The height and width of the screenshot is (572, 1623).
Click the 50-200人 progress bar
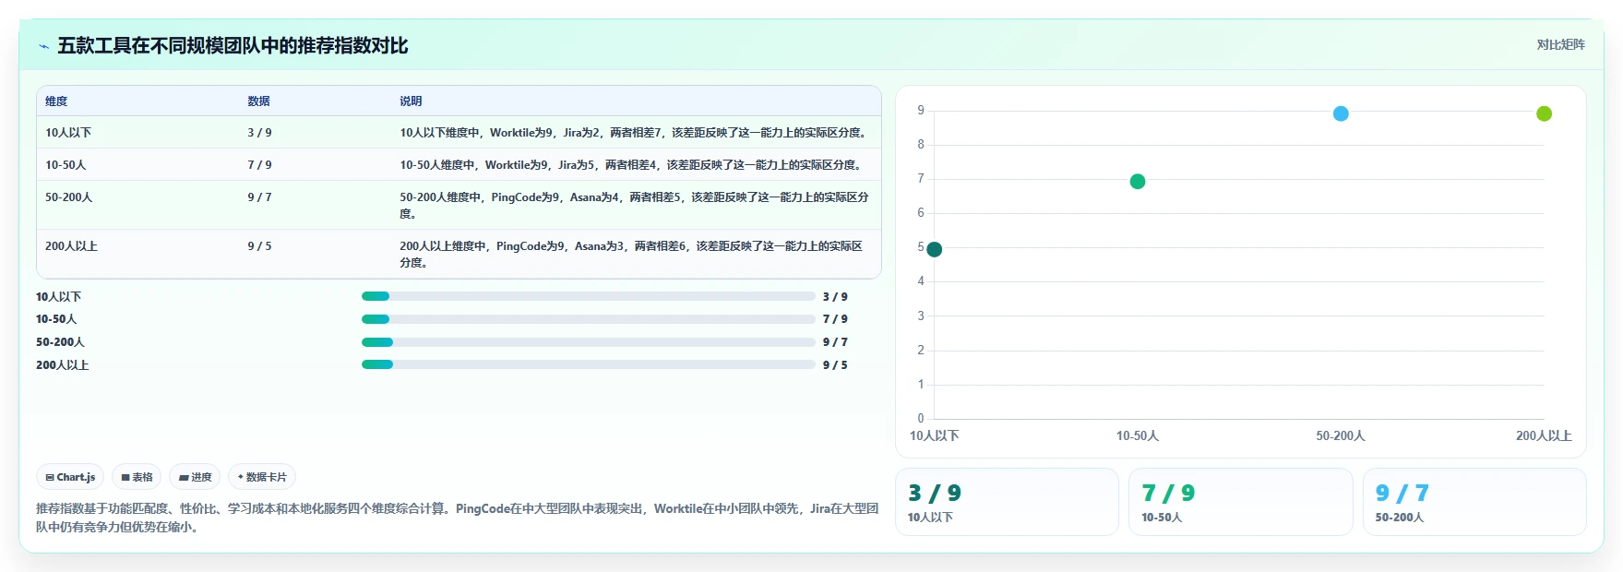(589, 342)
